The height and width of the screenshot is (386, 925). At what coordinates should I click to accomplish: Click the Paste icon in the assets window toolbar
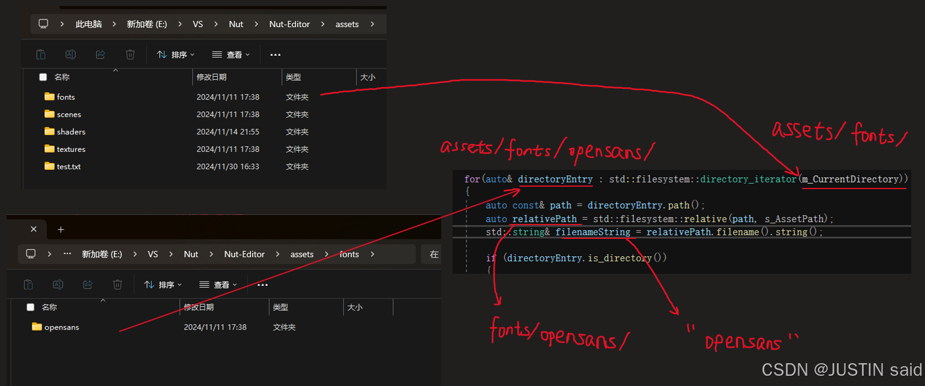(x=41, y=55)
